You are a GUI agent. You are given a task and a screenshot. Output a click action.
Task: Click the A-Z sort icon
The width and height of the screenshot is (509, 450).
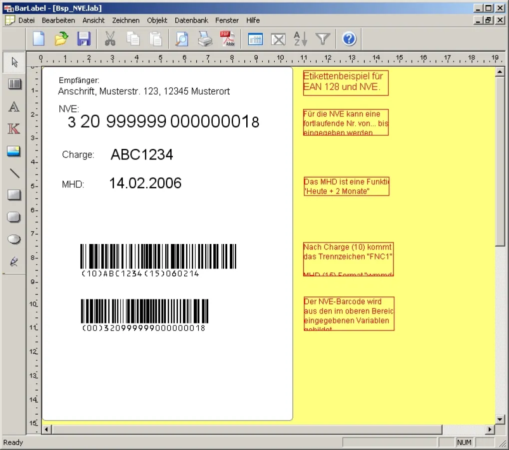[x=300, y=38]
